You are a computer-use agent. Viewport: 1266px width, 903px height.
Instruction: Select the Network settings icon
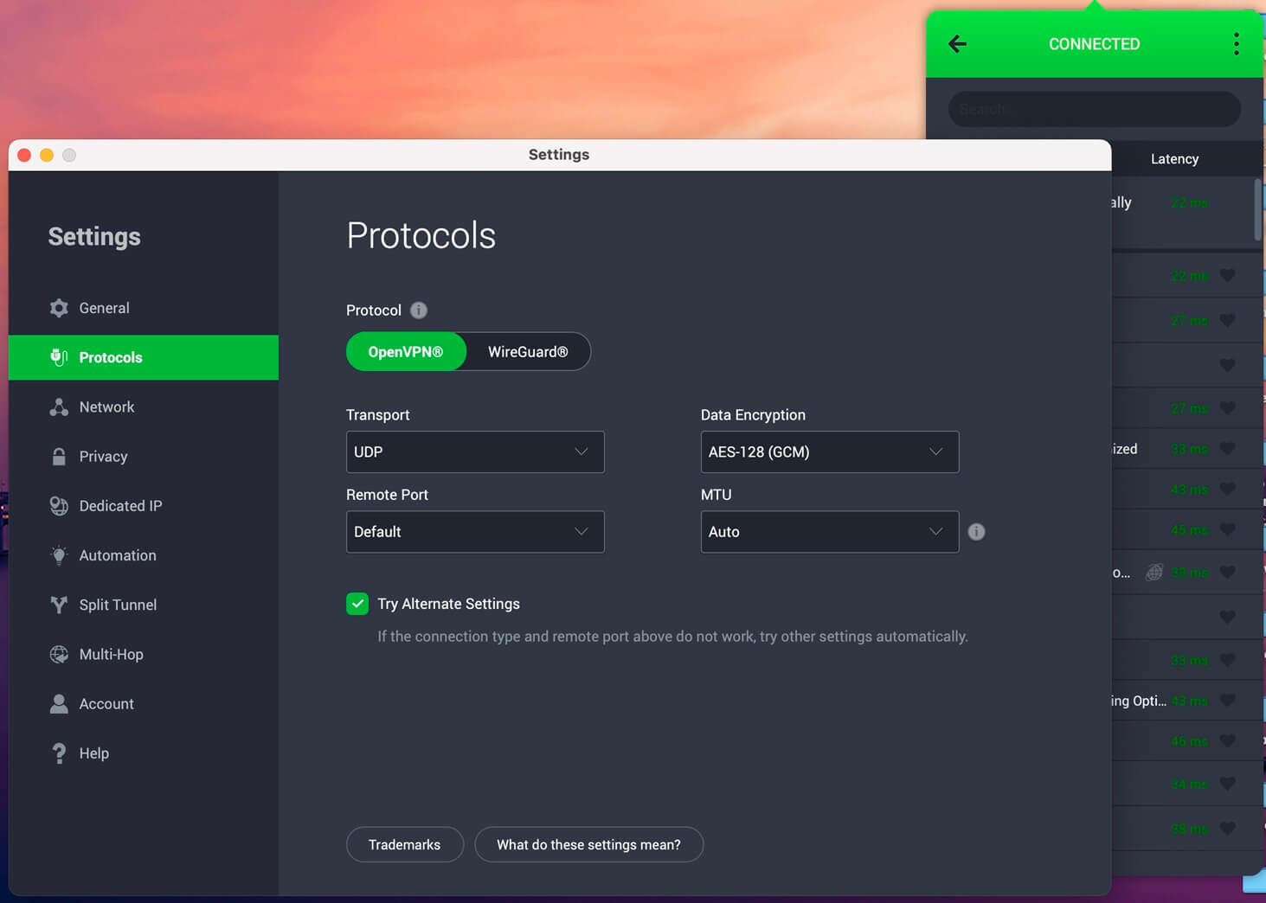(x=58, y=407)
